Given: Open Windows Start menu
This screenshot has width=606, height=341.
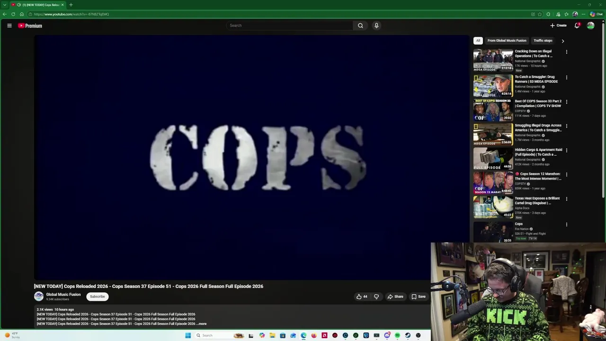Looking at the screenshot, I should pos(188,335).
